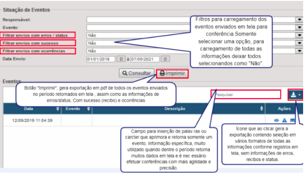Click the Pesquisar search field

point(246,94)
